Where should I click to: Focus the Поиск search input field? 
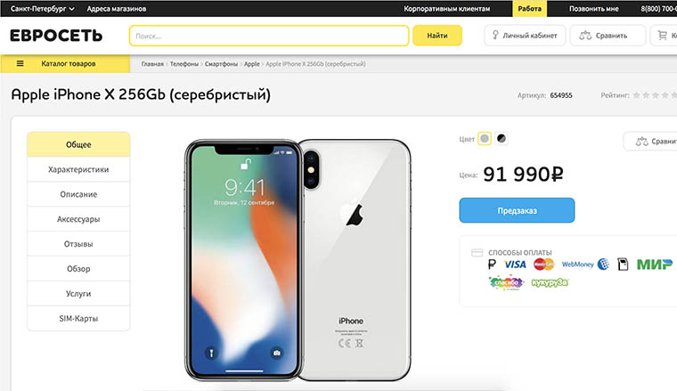269,36
